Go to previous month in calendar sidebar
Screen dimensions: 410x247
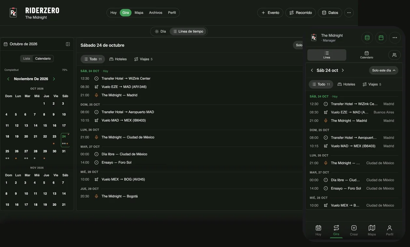[8, 79]
